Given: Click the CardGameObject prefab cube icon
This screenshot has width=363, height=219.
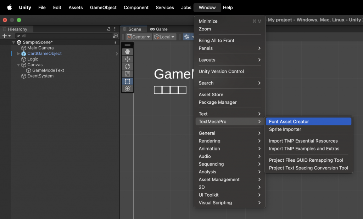Looking at the screenshot, I should [24, 53].
